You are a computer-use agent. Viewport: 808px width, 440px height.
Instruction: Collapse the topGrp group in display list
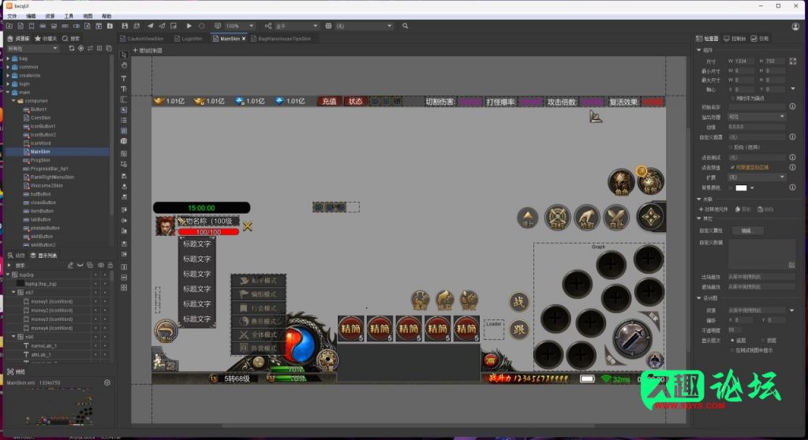click(x=8, y=275)
